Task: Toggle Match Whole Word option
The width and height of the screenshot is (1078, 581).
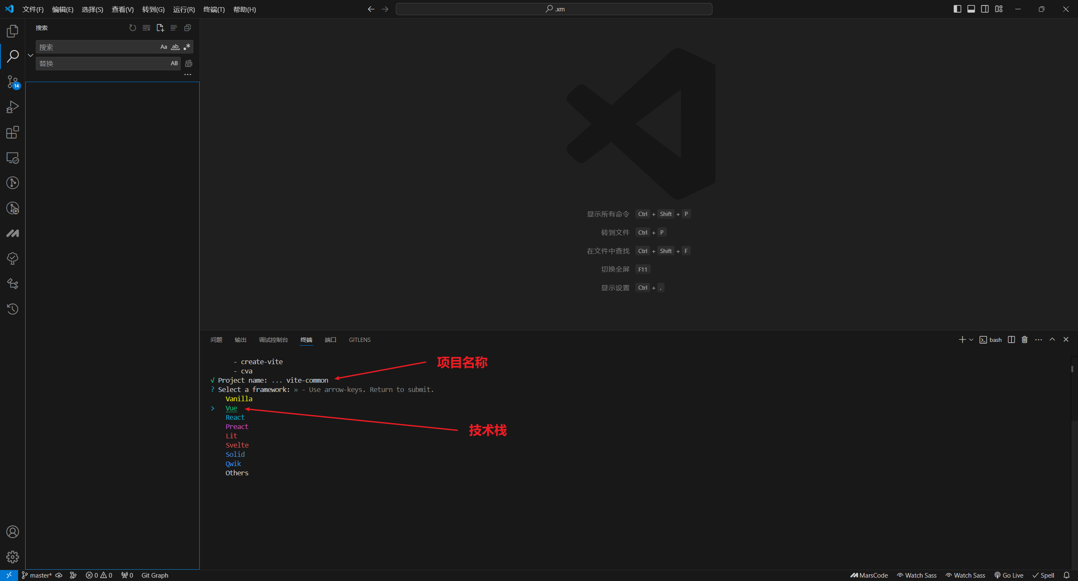Action: (x=175, y=47)
